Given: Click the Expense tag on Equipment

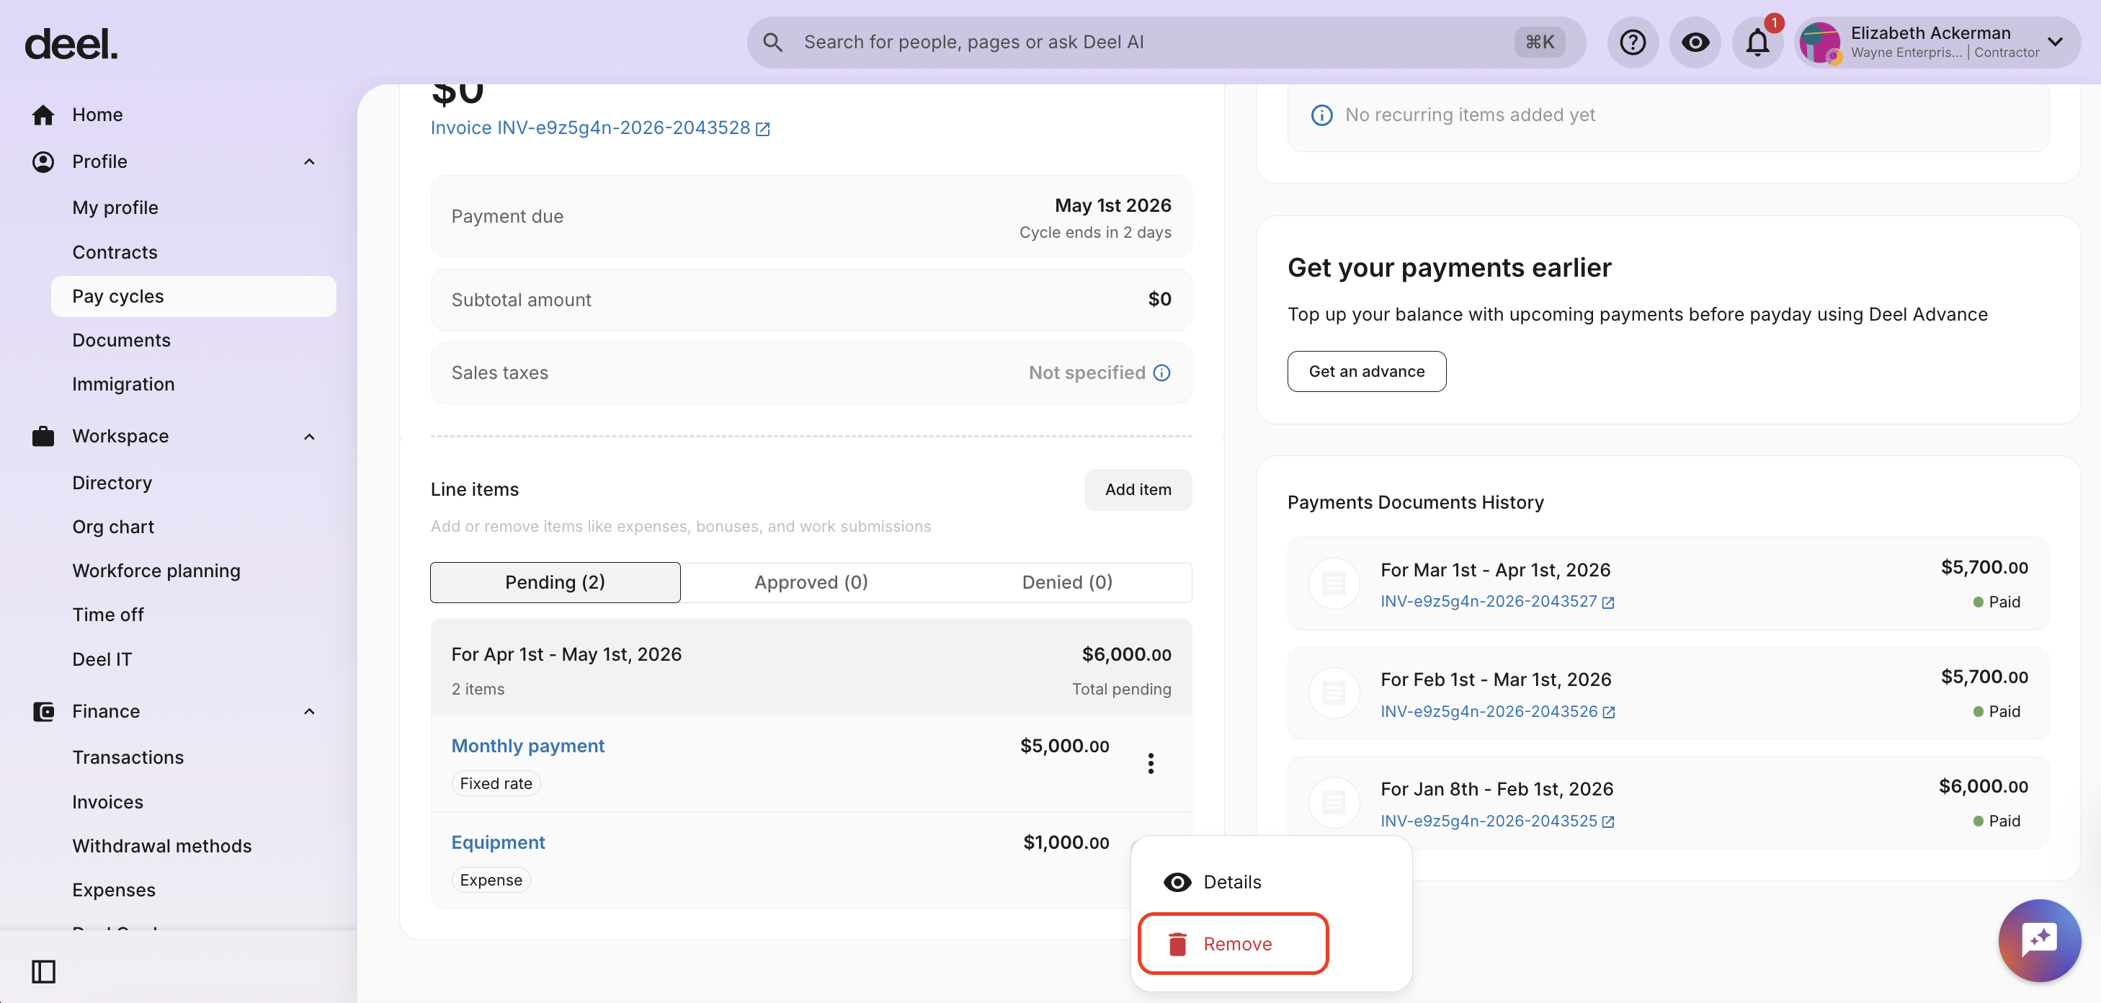Looking at the screenshot, I should [x=491, y=880].
